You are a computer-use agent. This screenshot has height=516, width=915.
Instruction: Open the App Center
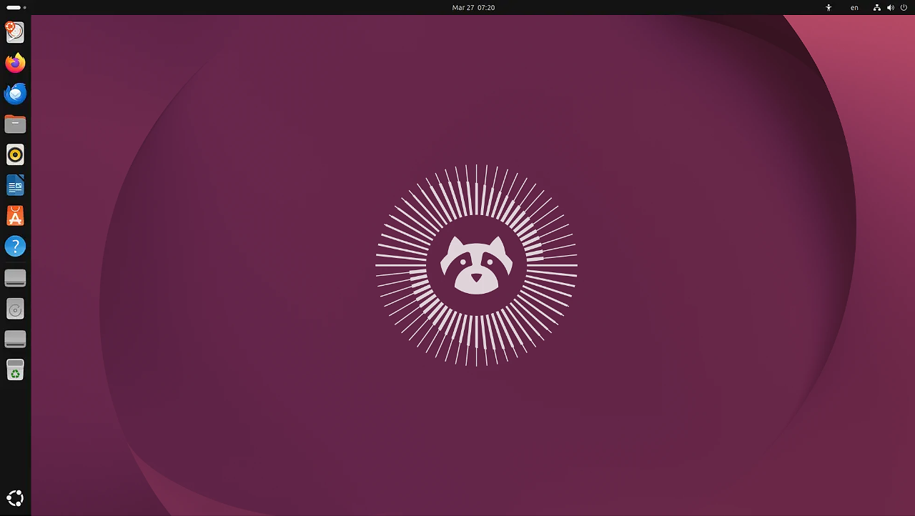[x=15, y=216]
